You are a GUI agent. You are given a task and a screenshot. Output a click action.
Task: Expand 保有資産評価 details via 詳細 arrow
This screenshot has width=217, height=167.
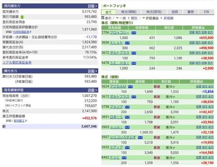[x=93, y=90]
